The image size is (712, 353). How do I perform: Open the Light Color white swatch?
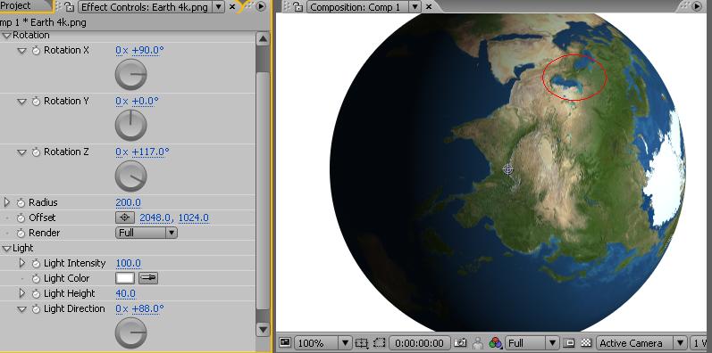(x=126, y=278)
